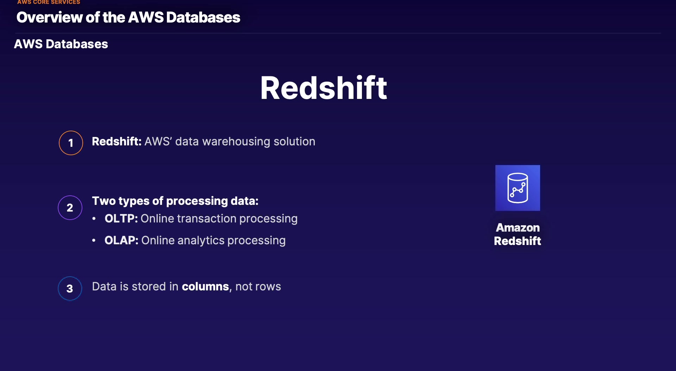Click the bold word columns
The image size is (676, 371).
pyautogui.click(x=205, y=287)
